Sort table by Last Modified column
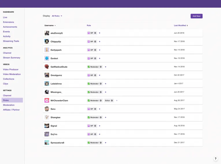The width and height of the screenshot is (221, 164). pos(181,25)
